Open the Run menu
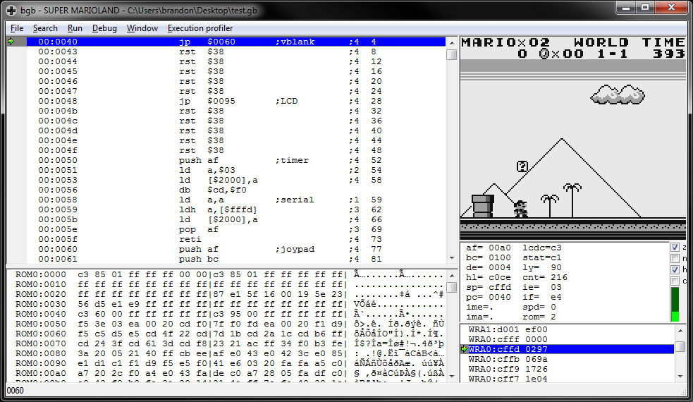The height and width of the screenshot is (402, 693). tap(75, 28)
